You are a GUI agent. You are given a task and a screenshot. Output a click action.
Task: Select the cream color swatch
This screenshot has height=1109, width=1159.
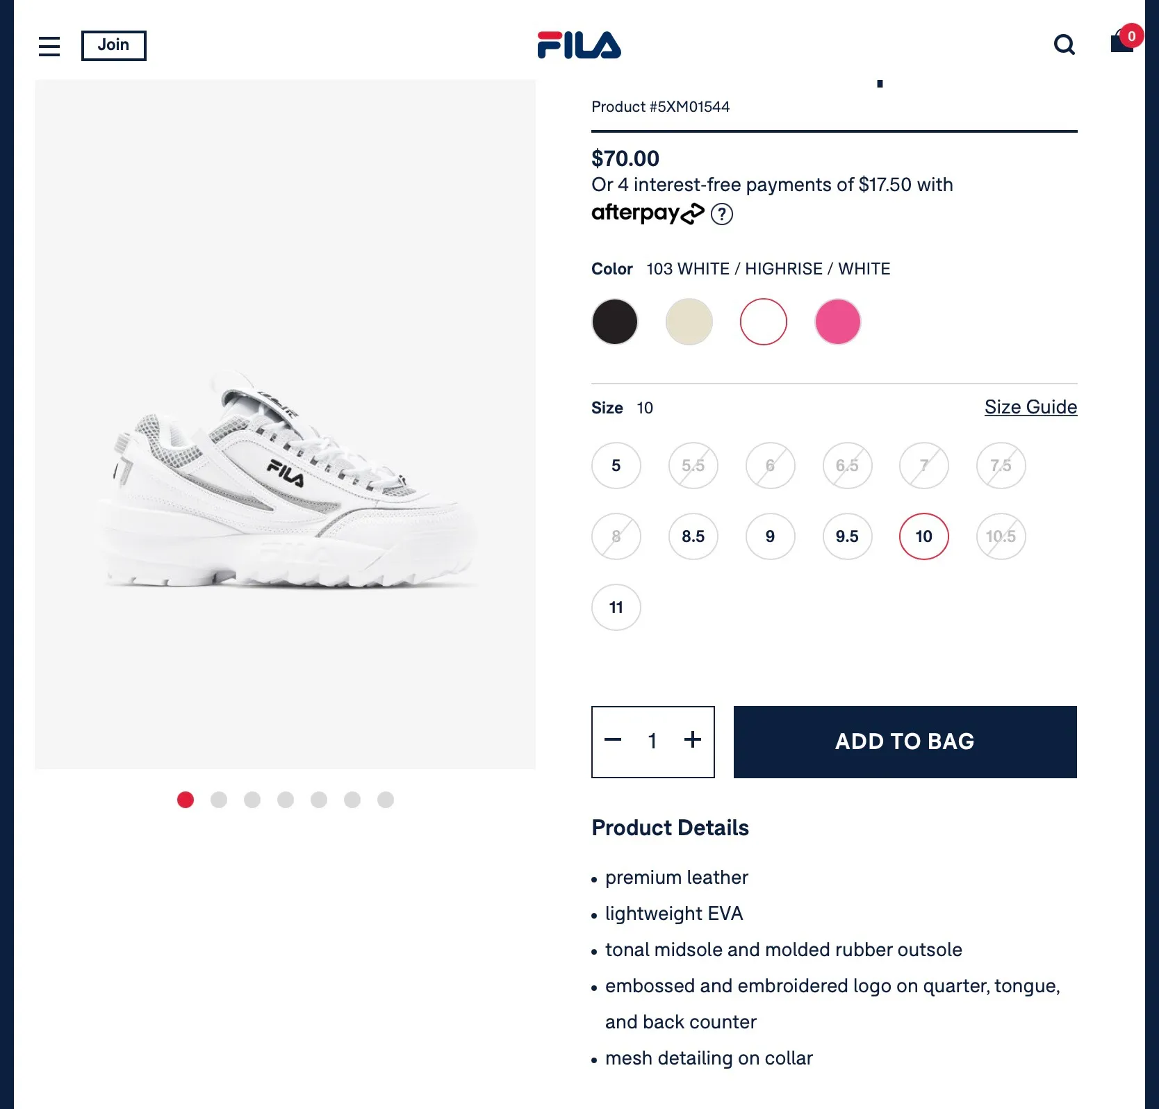689,321
